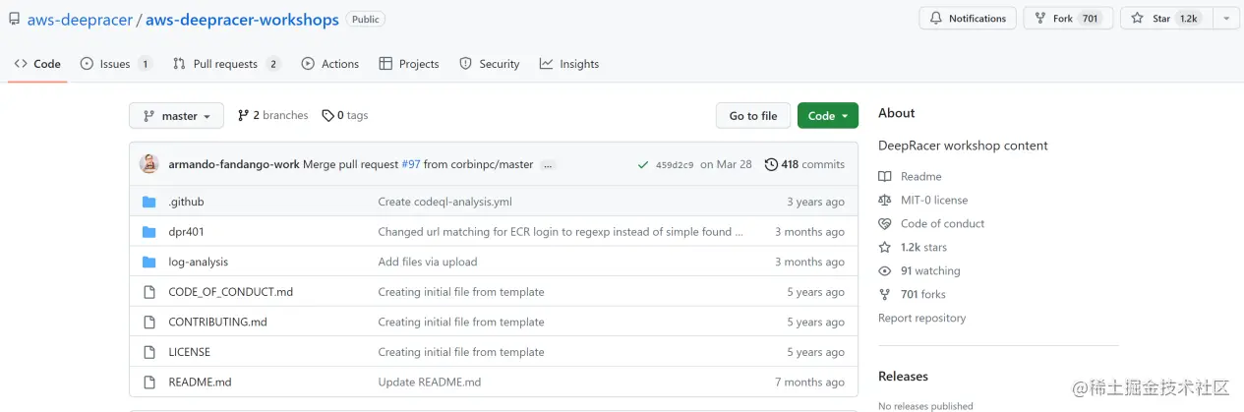Open the Pull requests tab
The width and height of the screenshot is (1244, 412).
point(226,64)
